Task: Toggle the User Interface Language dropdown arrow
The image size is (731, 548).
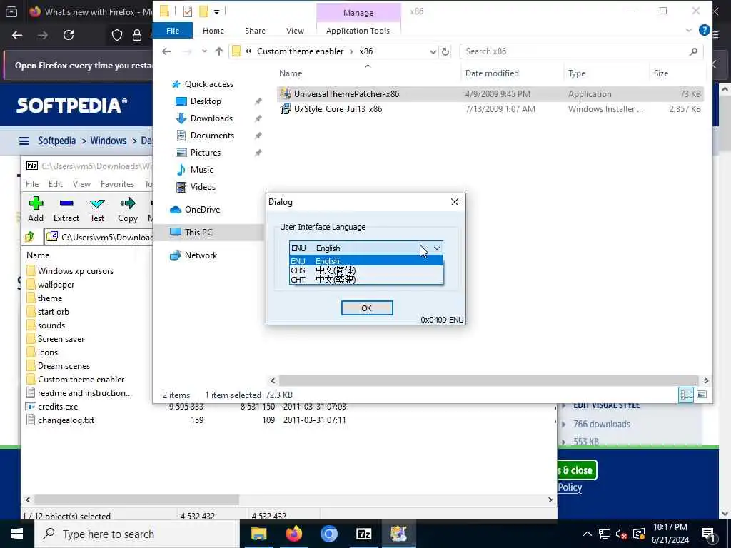Action: (x=437, y=248)
